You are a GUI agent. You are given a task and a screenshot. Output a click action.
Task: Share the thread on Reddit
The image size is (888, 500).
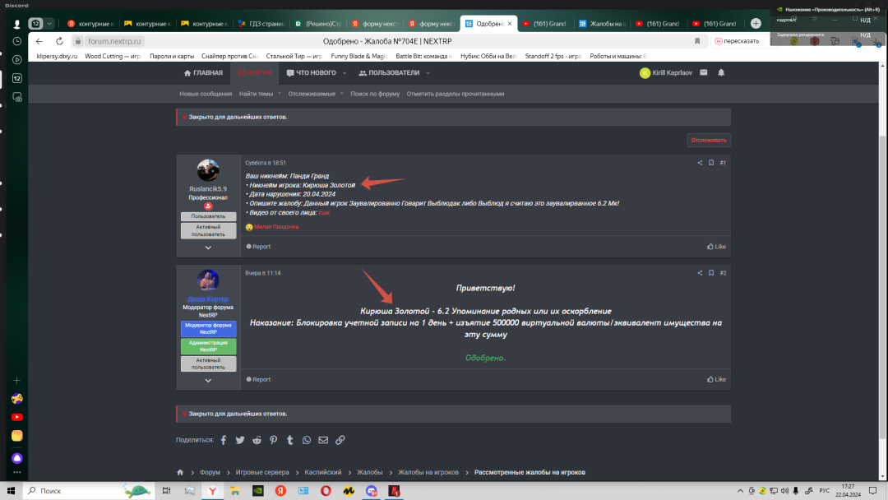(x=257, y=440)
